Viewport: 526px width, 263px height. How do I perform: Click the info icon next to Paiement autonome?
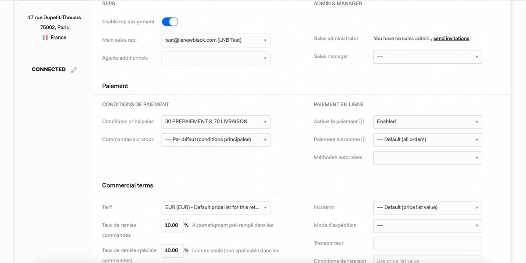pos(364,139)
